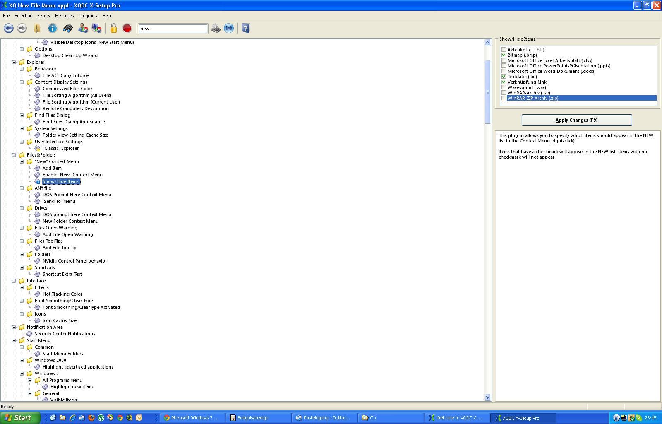This screenshot has height=424, width=662.
Task: Click the computer toolbar icon with green arrow
Action: pos(96,28)
